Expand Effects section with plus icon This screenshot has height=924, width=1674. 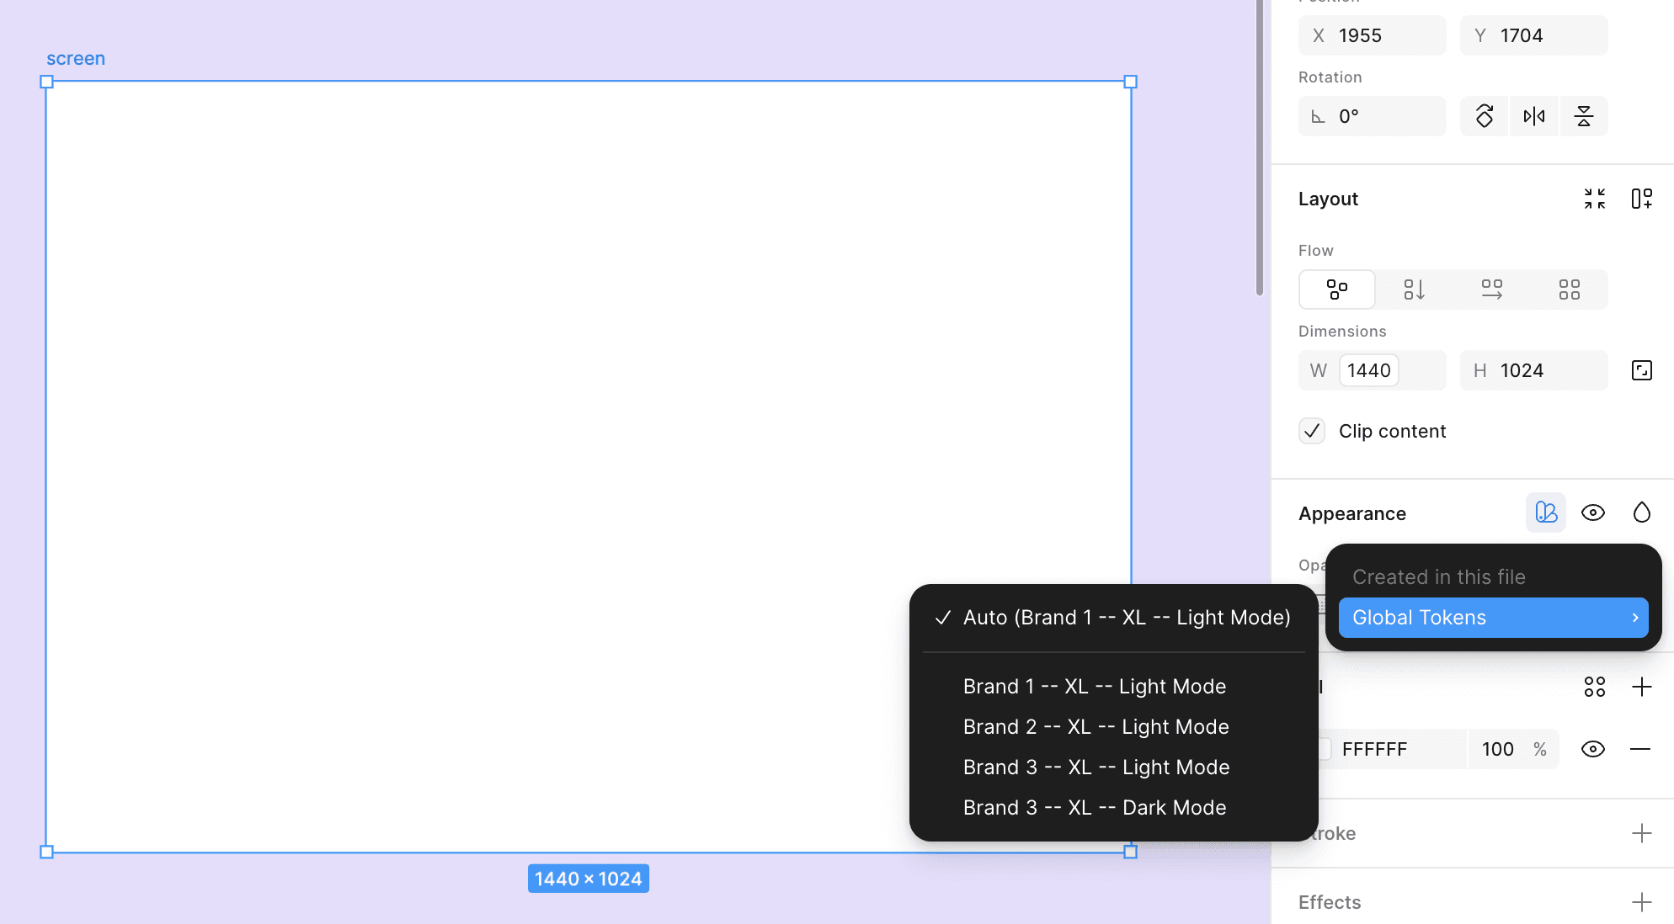pyautogui.click(x=1641, y=902)
